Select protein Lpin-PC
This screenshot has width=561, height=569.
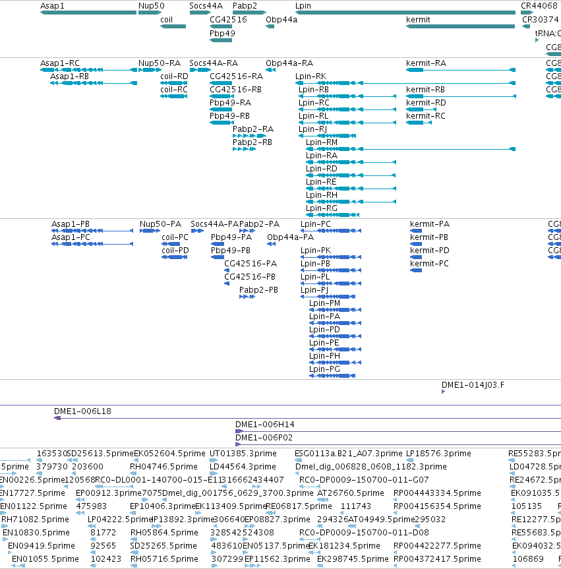coord(331,231)
